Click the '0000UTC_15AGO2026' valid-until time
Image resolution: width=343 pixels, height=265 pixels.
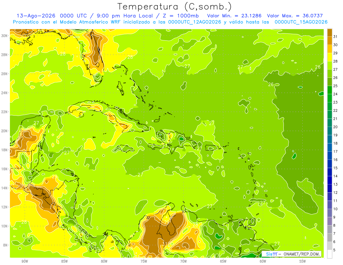coord(301,22)
